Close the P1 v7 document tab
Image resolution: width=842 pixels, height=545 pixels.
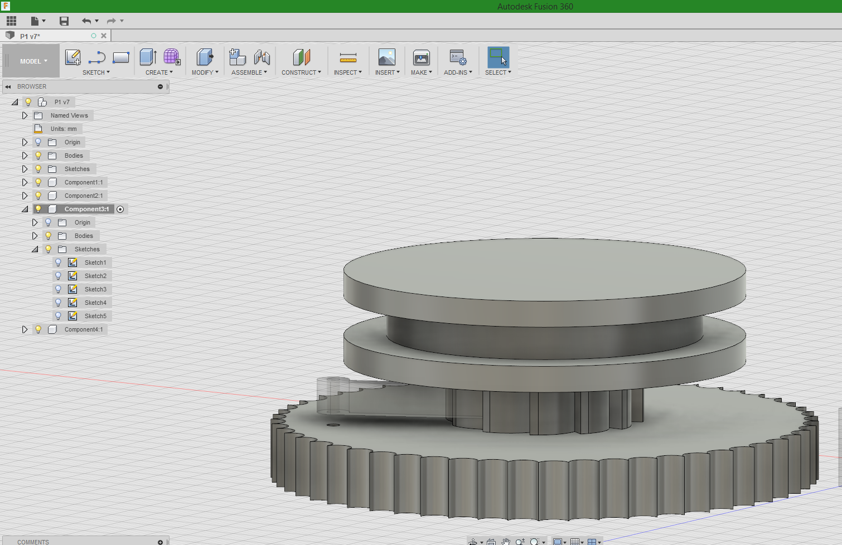pos(104,36)
